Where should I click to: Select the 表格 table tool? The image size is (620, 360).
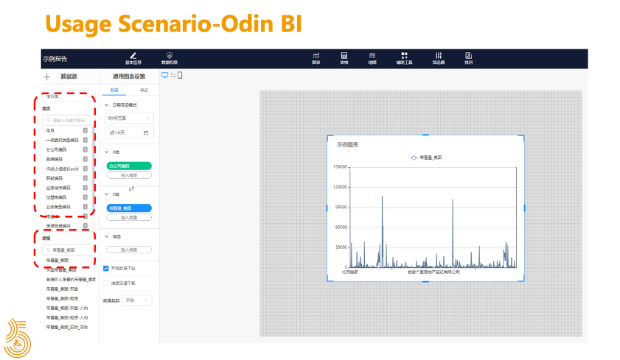click(344, 58)
